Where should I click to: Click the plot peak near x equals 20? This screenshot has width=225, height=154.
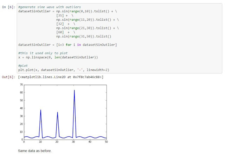point(58,113)
